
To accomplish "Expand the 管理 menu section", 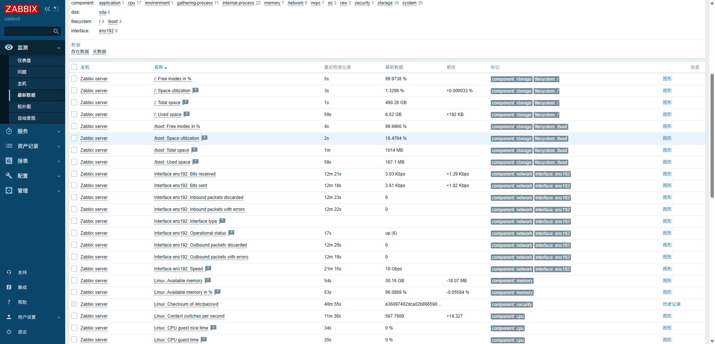I will (x=59, y=191).
